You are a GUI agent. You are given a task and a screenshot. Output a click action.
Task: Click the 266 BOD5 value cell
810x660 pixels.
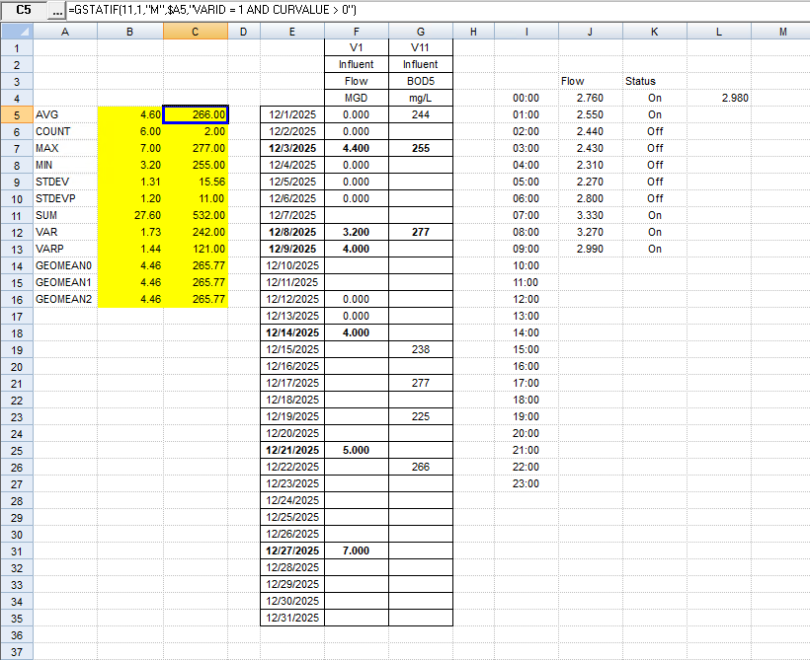[x=421, y=467]
